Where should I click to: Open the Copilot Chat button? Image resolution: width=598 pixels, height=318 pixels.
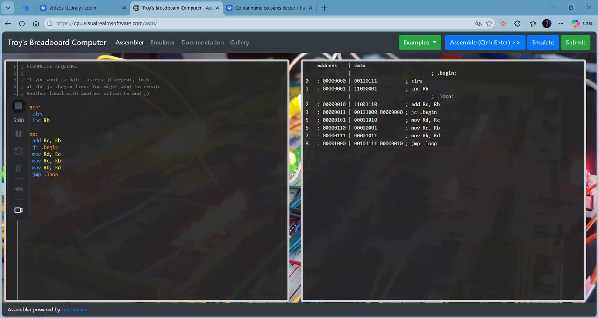click(582, 23)
